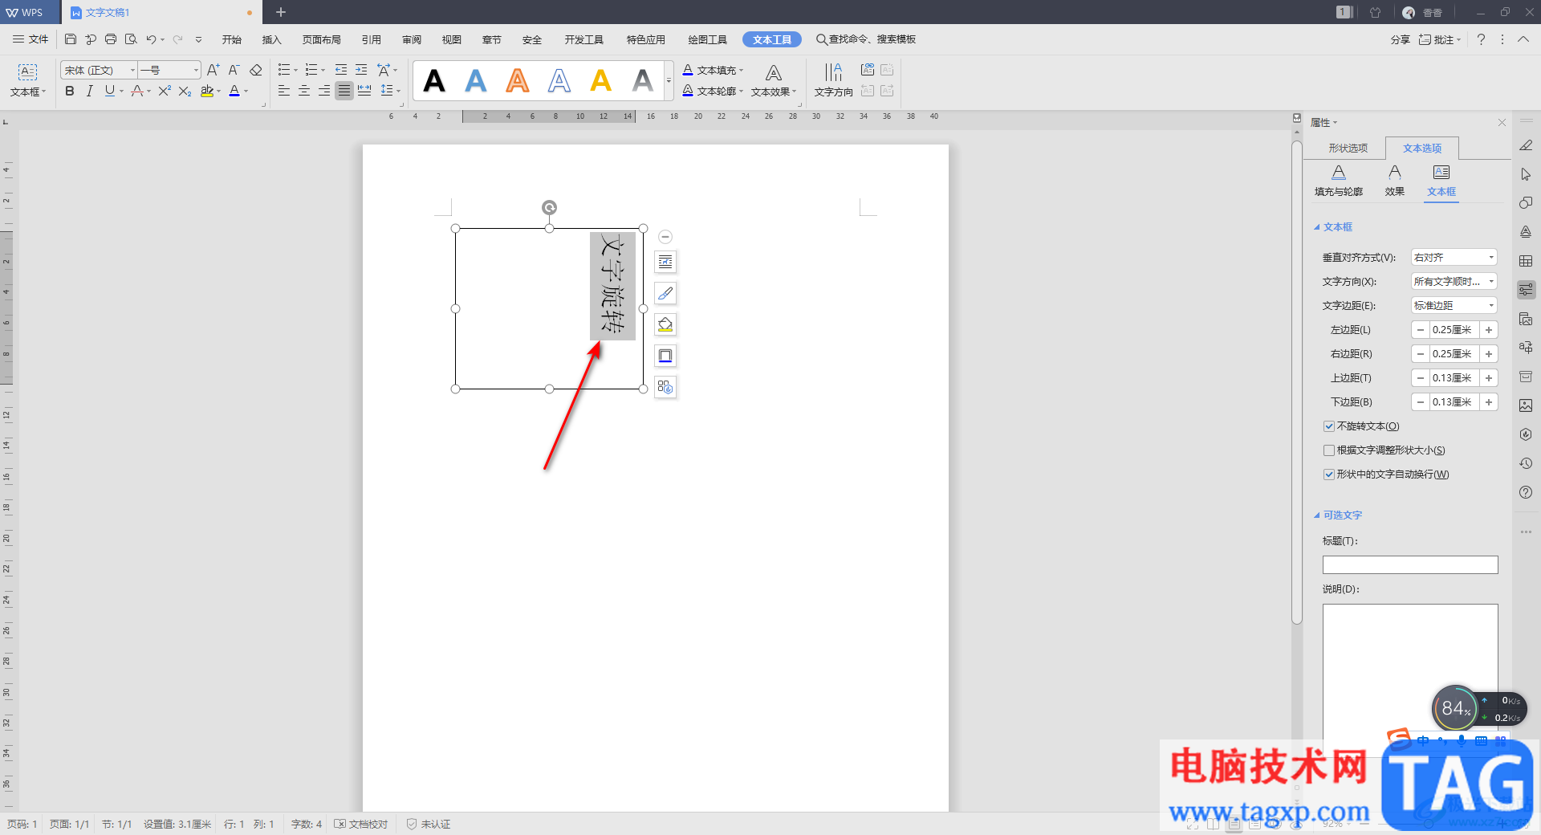Open the 插入 (Insert) ribbon tab
The height and width of the screenshot is (835, 1541).
coord(272,39)
